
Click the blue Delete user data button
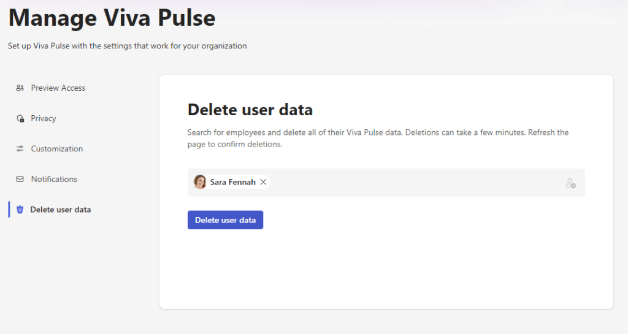225,220
